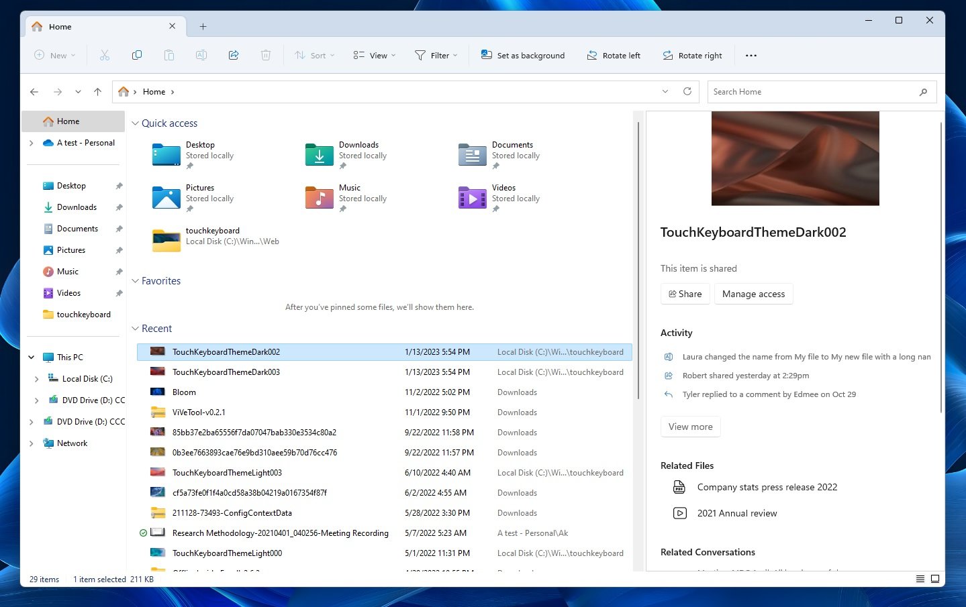Open the See more ellipsis menu
The image size is (966, 607).
[751, 55]
